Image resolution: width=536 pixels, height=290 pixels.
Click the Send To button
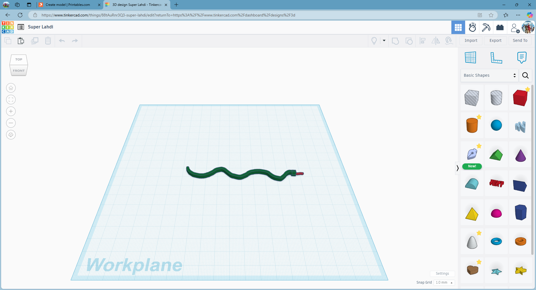click(520, 41)
